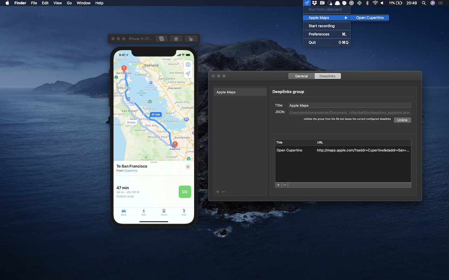Open the Help menu

coord(99,3)
